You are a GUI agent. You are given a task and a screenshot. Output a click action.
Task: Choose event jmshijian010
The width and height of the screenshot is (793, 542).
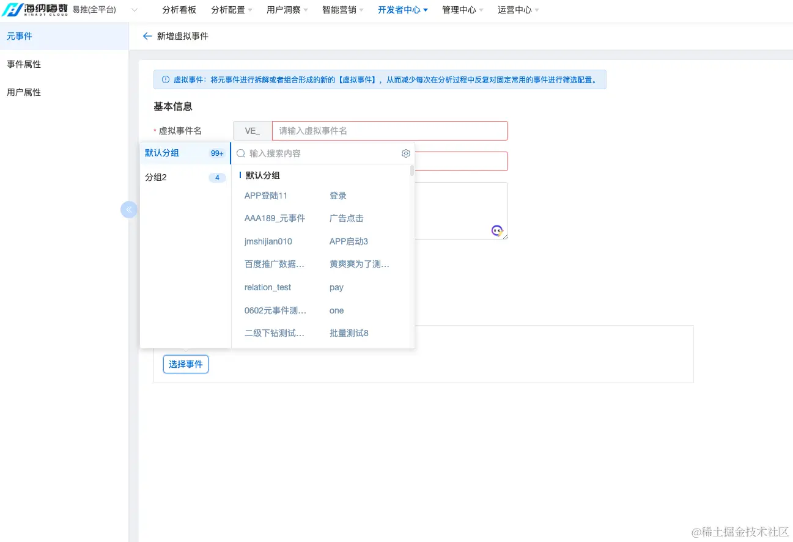(268, 241)
